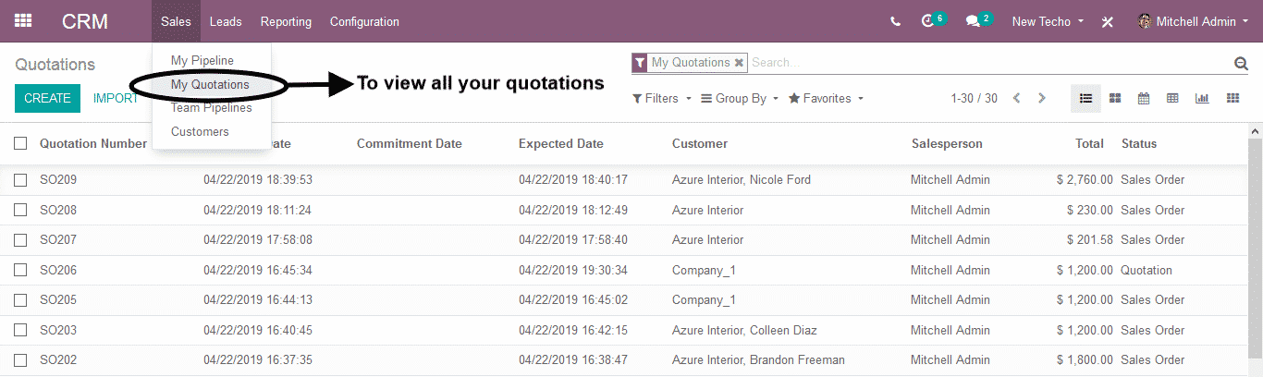Screen dimensions: 1263x377
Task: Click the $ 2,760.00 total cell
Action: [1085, 180]
